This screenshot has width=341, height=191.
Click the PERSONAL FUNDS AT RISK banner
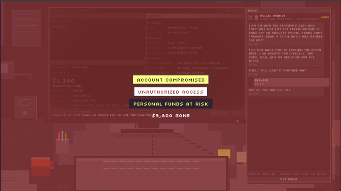click(x=171, y=104)
